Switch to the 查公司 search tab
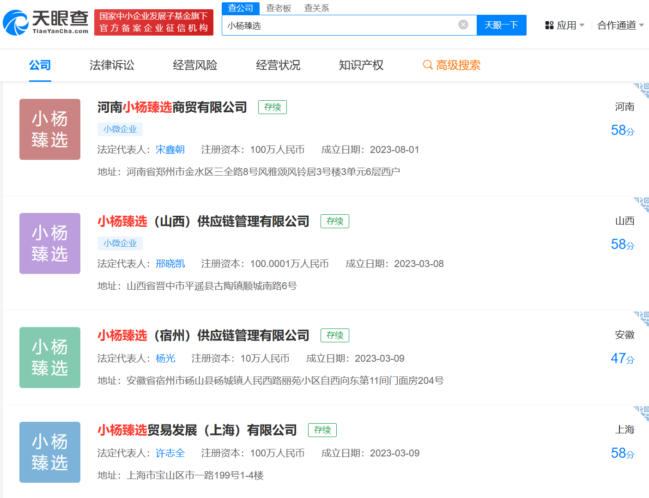Screen dimensions: 649x498 [241, 8]
